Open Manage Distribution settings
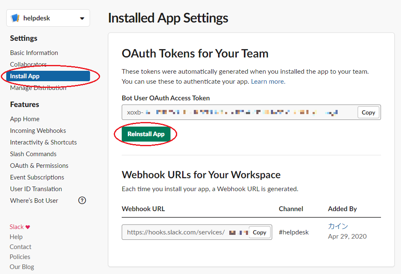 38,88
